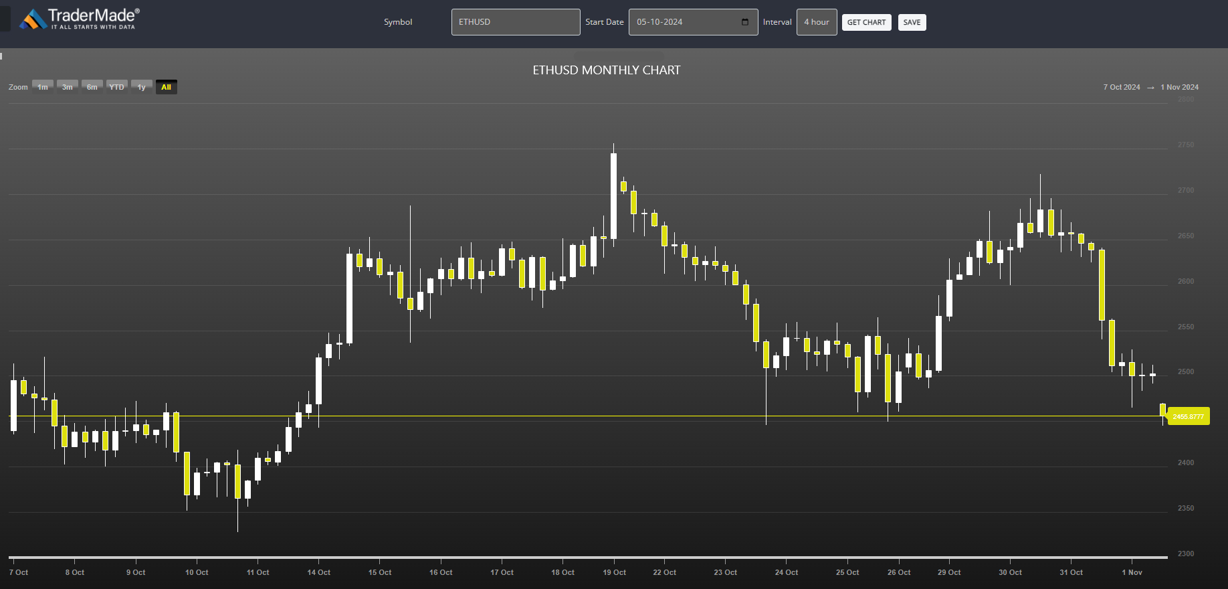Click the 2650 price axis label

pyautogui.click(x=1186, y=236)
